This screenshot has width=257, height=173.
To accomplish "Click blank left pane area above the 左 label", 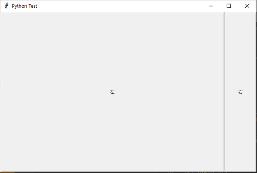I will click(112, 49).
